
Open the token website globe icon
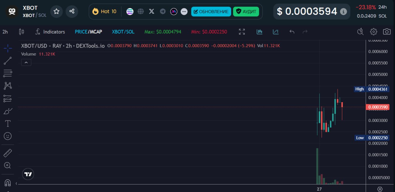coord(141,11)
